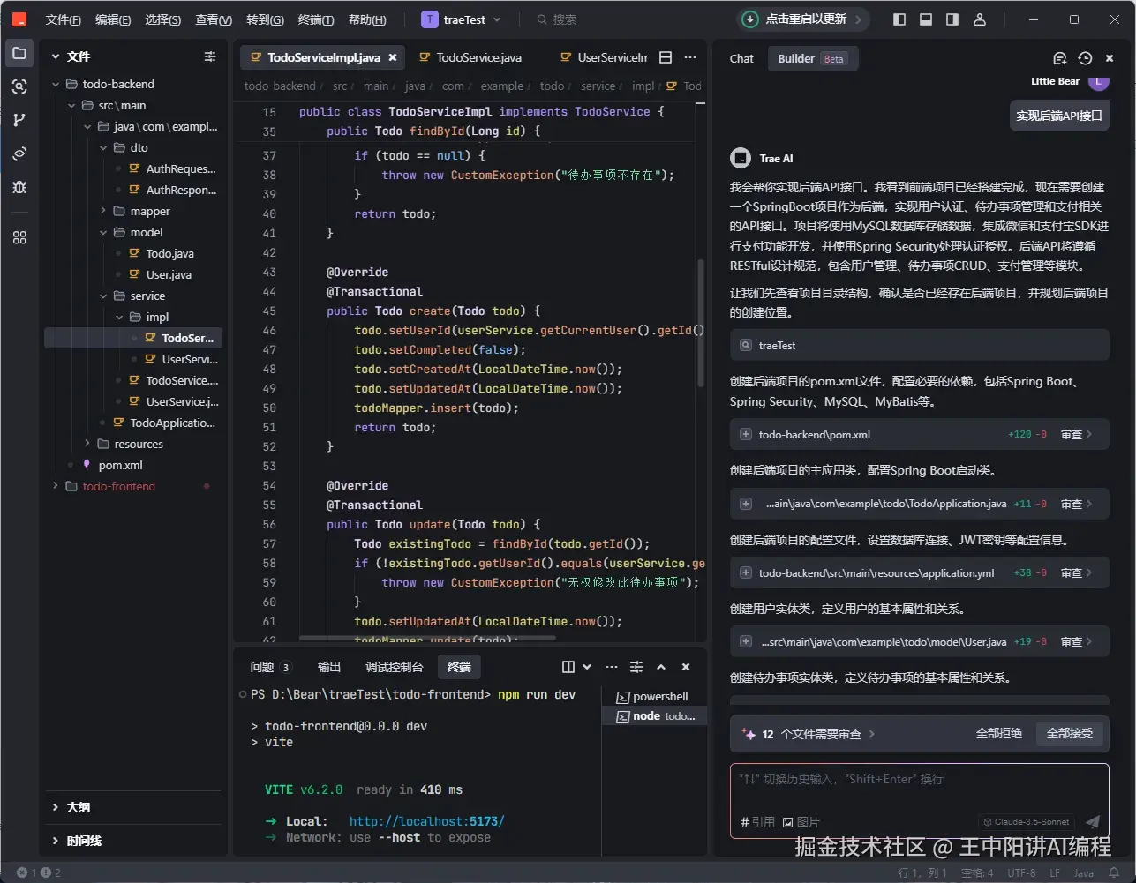1136x883 pixels.
Task: Open editor more actions ellipsis menu
Action: pos(690,57)
